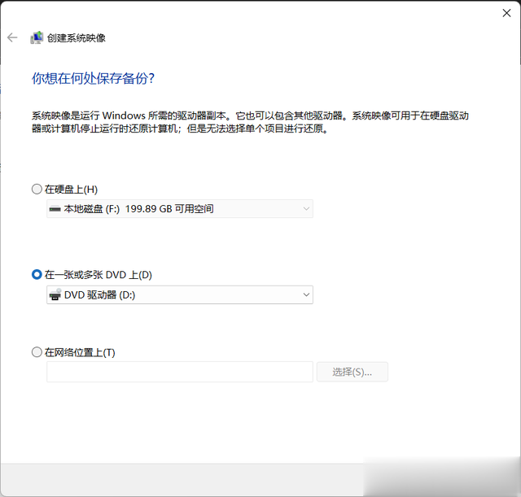Screen dimensions: 521x497
Task: Click the 创建系统映像 title text
Action: (77, 38)
